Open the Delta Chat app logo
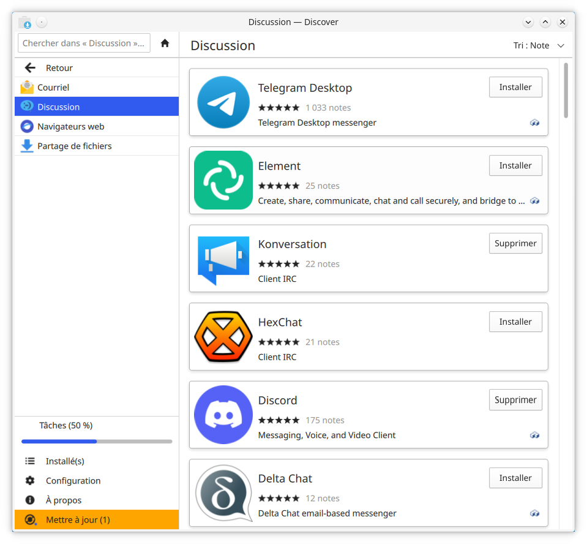The height and width of the screenshot is (544, 587). [x=223, y=493]
